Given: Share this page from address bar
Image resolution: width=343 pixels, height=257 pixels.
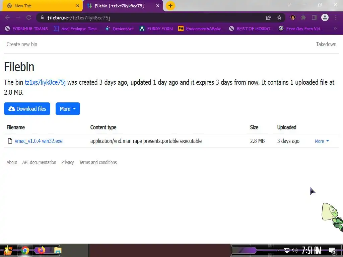Looking at the screenshot, I should 269,18.
